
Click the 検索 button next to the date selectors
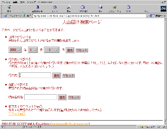[70, 50]
